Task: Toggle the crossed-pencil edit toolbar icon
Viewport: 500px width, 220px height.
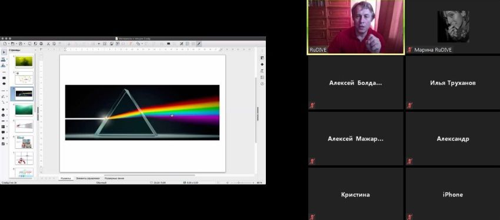Action: click(181, 44)
